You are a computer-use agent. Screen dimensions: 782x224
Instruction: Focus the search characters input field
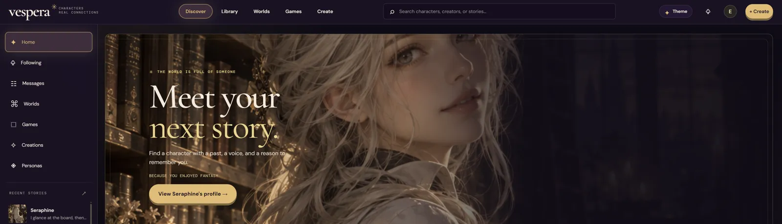(x=499, y=11)
